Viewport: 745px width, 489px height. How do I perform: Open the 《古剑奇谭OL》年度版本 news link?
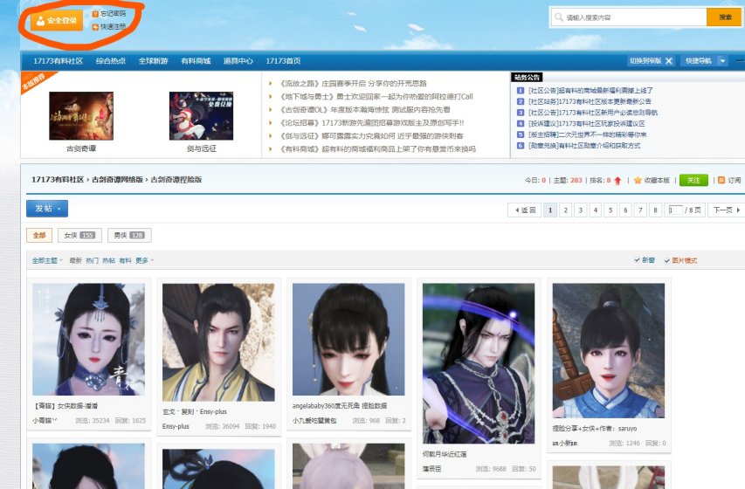tap(364, 109)
